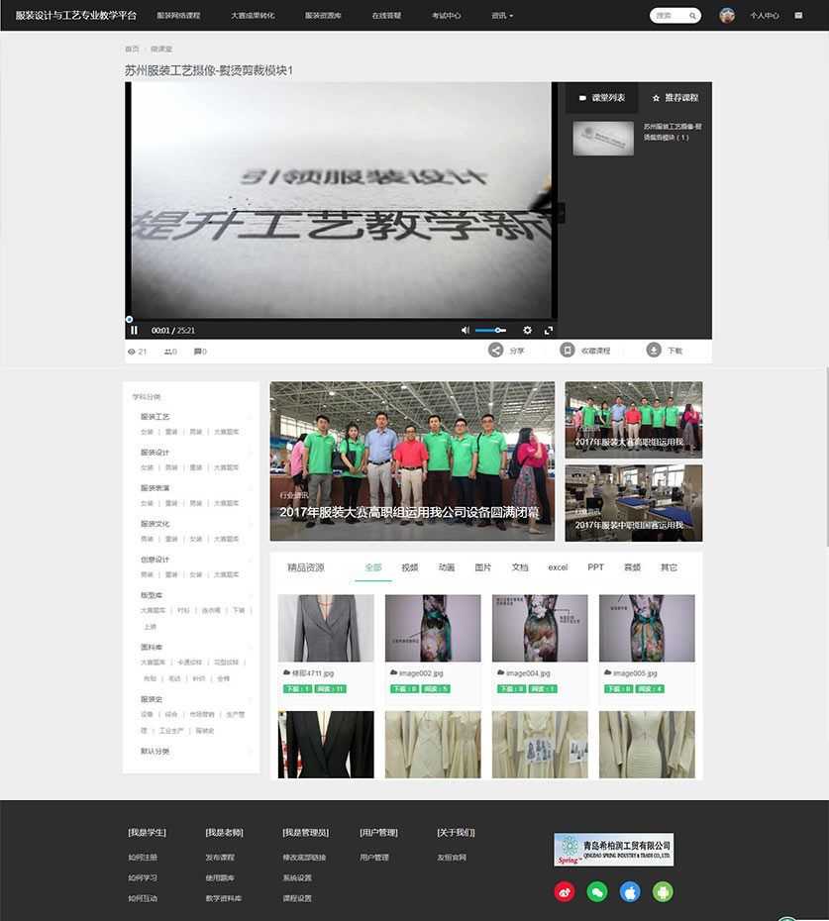Bookmark course with 收藏课程 icon
829x921 pixels.
[x=568, y=351]
